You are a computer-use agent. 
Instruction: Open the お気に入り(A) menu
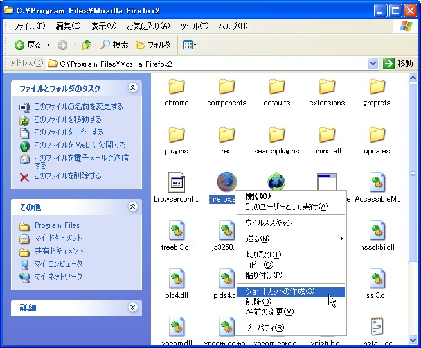pos(148,26)
